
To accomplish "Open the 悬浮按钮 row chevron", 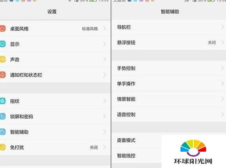I will click(x=222, y=42).
